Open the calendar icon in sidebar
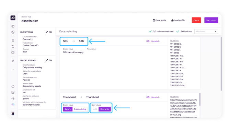230x131 pixels. click(13, 26)
